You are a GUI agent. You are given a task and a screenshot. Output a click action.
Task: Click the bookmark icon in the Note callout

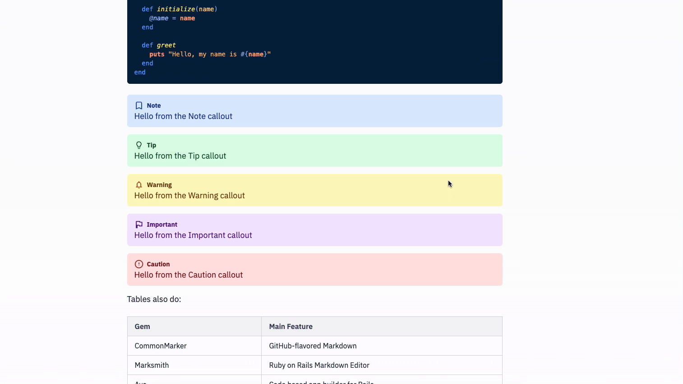click(x=139, y=105)
